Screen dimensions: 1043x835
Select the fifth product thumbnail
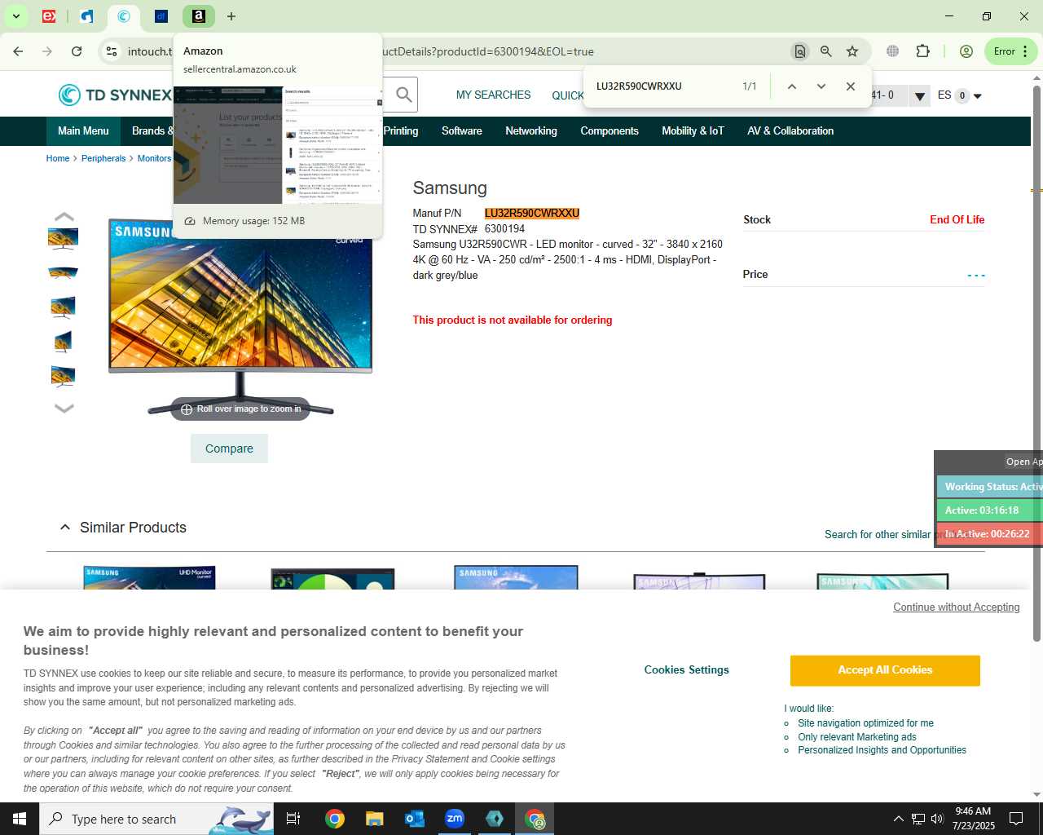point(63,376)
